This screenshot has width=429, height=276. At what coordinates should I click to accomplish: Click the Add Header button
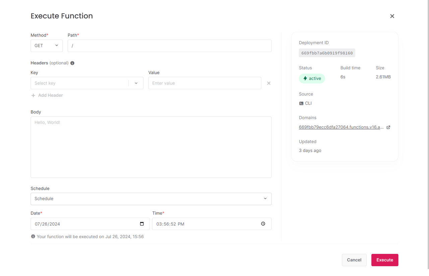(x=50, y=95)
